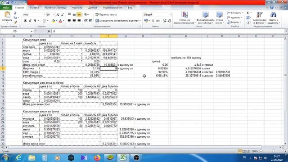
Task: Switch to the Формулы tab
Action: pyautogui.click(x=77, y=8)
